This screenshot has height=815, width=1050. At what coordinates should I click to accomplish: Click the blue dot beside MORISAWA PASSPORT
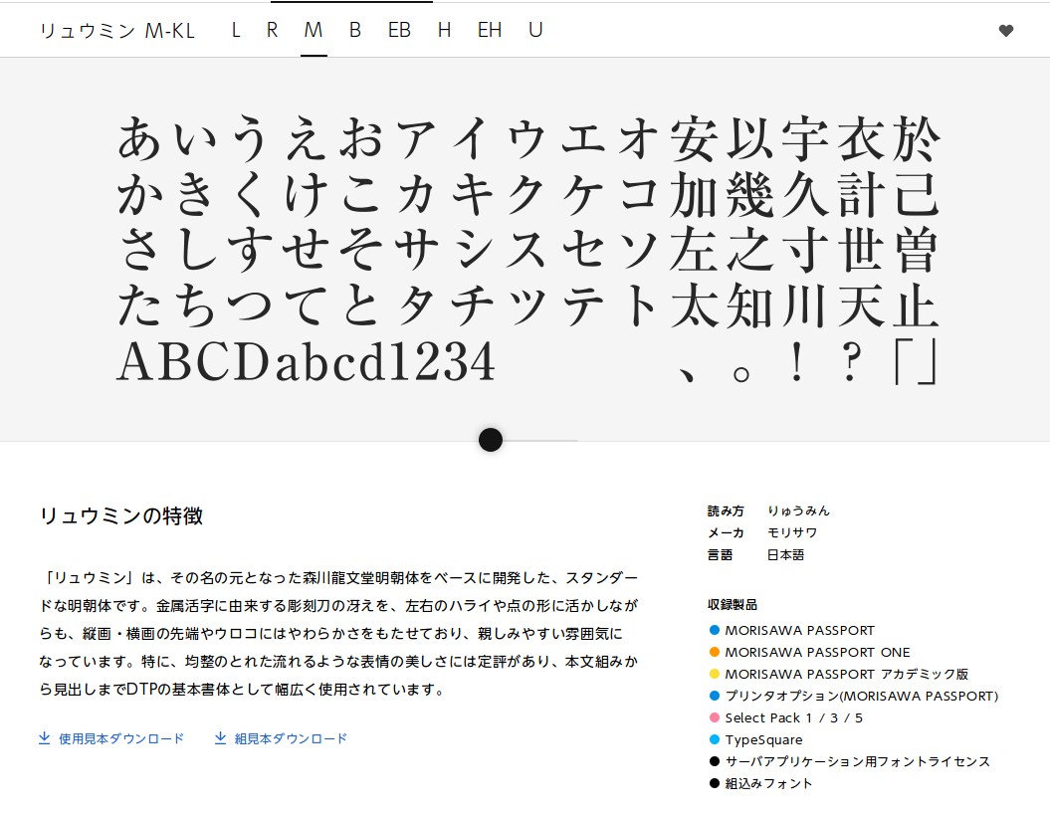(714, 630)
